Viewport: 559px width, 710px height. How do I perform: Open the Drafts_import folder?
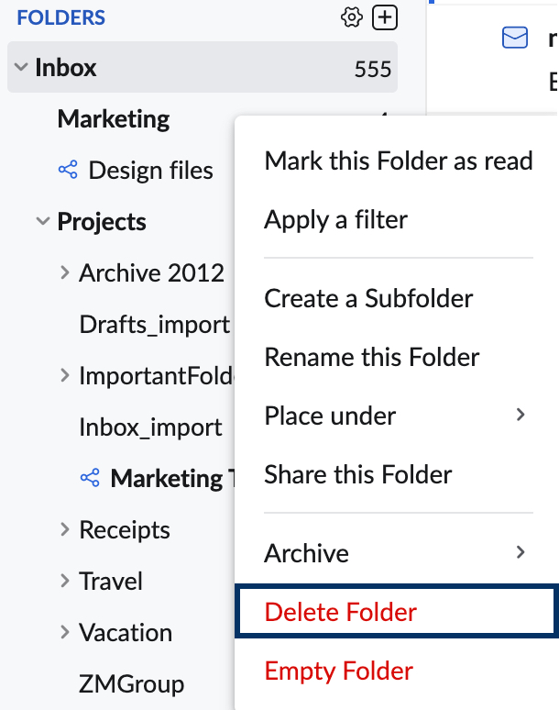coord(154,324)
